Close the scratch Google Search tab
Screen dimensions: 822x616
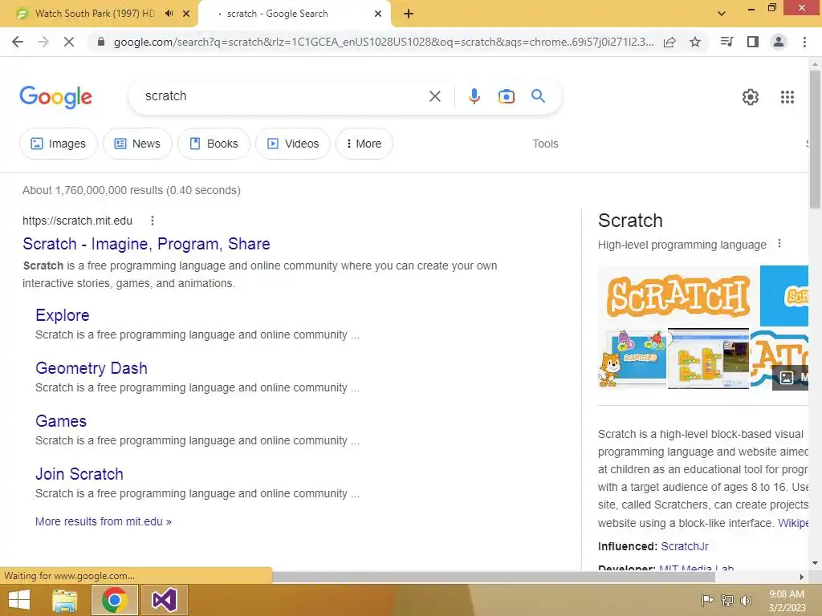tap(378, 14)
